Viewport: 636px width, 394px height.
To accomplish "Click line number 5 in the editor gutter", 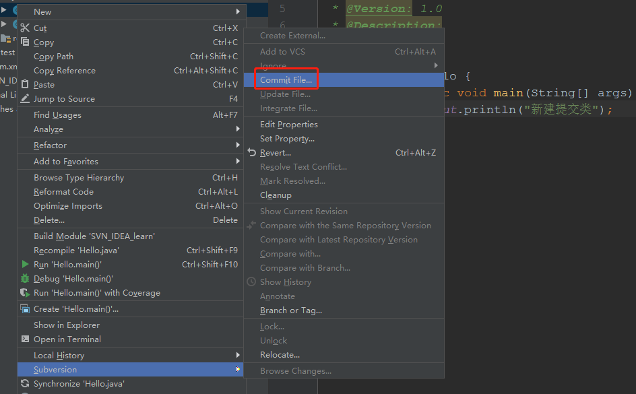I will (282, 9).
